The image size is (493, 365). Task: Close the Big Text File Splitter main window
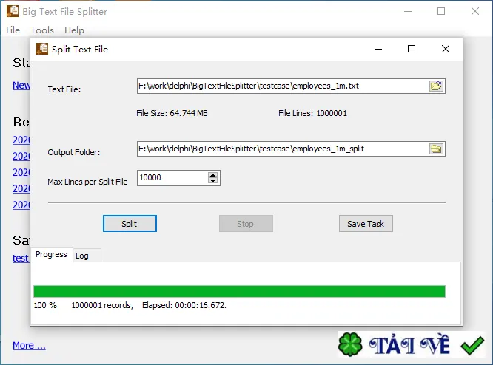coord(475,11)
